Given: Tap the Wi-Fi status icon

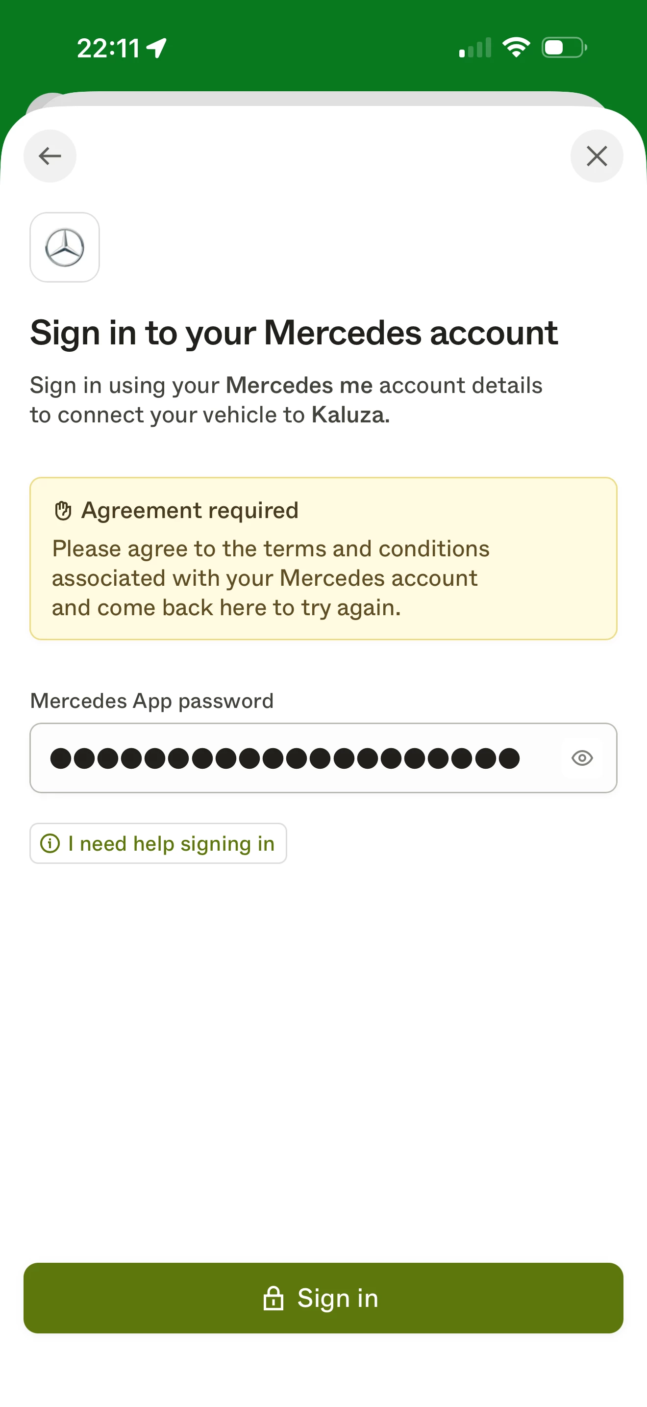Looking at the screenshot, I should coord(516,48).
